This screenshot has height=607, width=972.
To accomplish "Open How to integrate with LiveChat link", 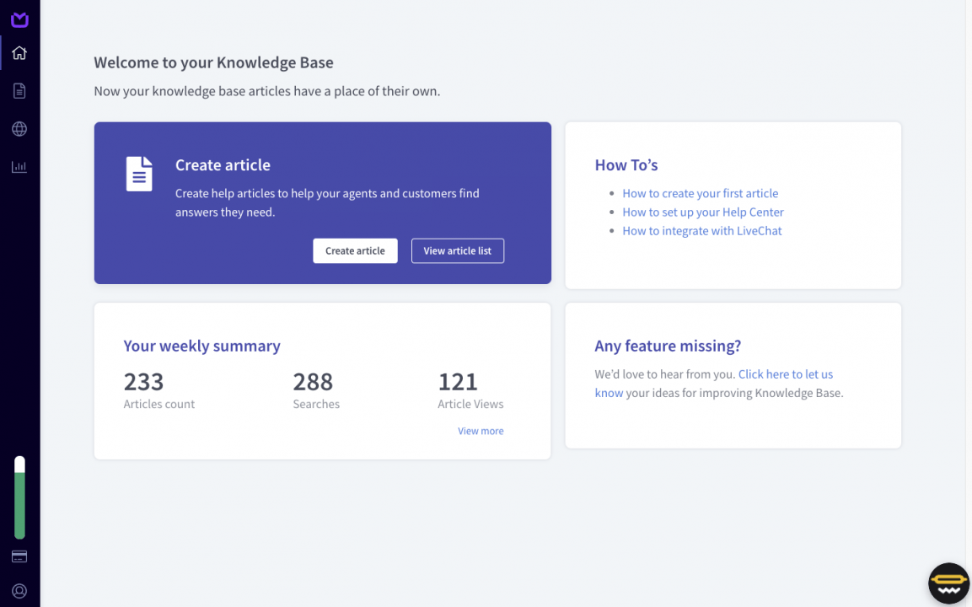I will tap(702, 231).
